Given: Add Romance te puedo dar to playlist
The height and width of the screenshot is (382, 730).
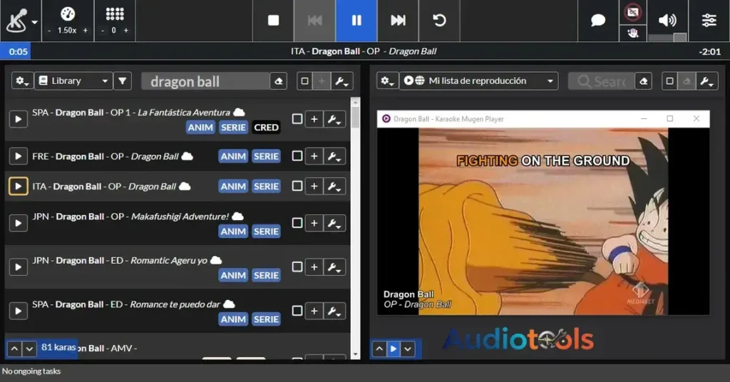Looking at the screenshot, I should [314, 311].
